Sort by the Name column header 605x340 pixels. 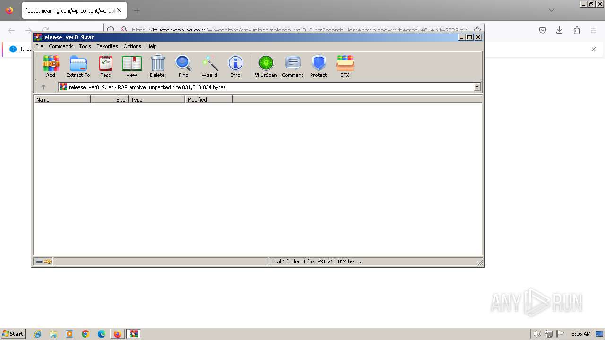[62, 100]
